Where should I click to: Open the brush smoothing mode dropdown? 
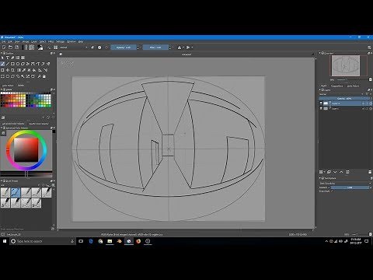coord(345,184)
